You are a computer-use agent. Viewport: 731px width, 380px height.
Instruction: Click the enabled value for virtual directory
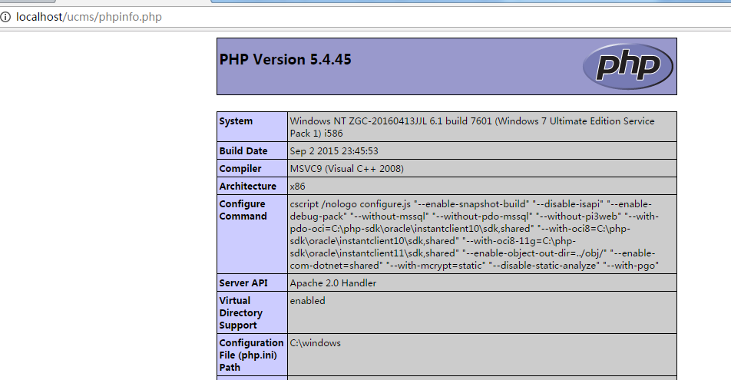pyautogui.click(x=307, y=301)
